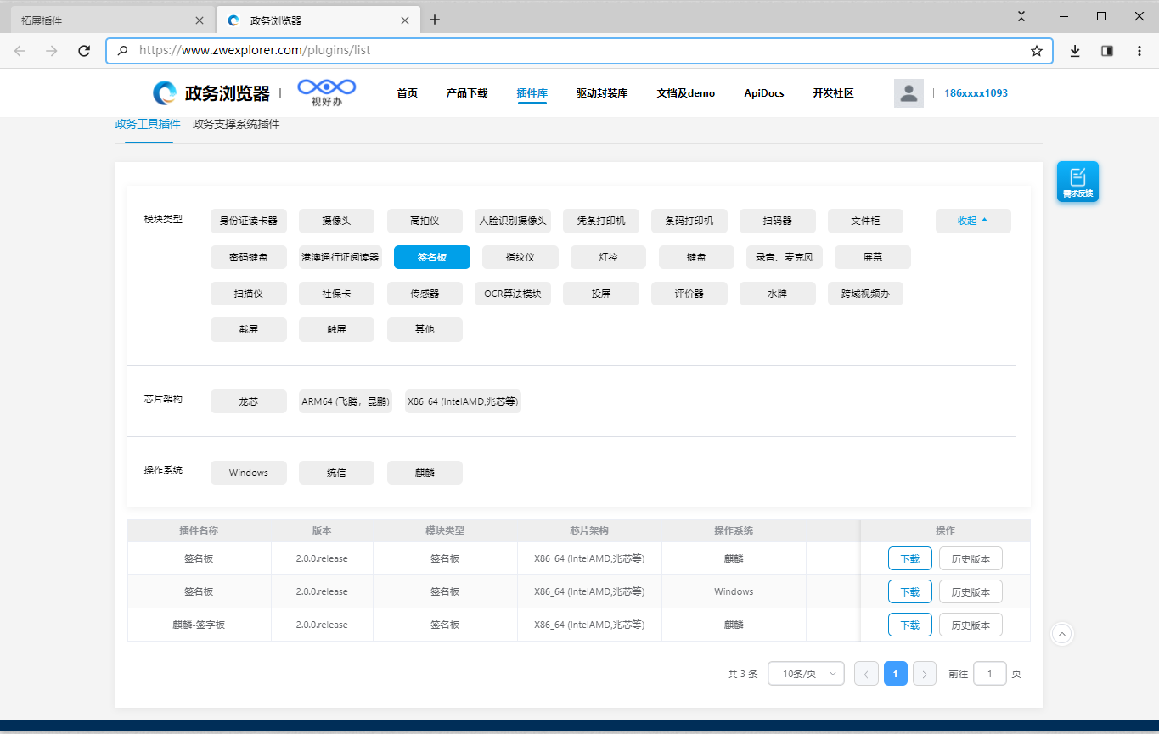This screenshot has height=734, width=1159.
Task: Click the 前往 page number input
Action: tap(990, 674)
